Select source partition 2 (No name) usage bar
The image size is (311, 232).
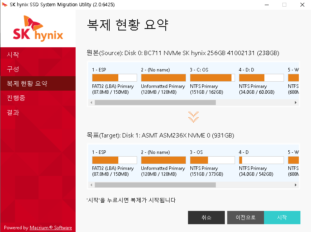(x=163, y=78)
